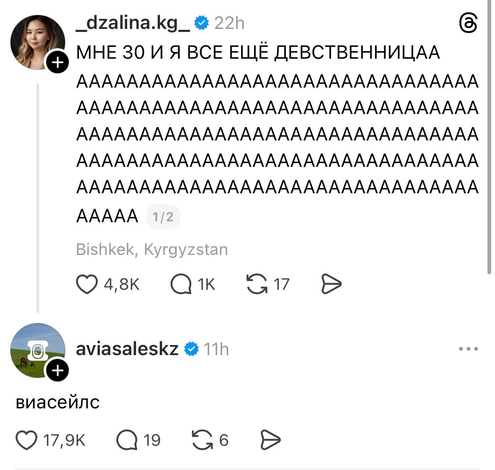This screenshot has height=470, width=495.
Task: Open the Threads logo at top right
Action: pos(468,23)
